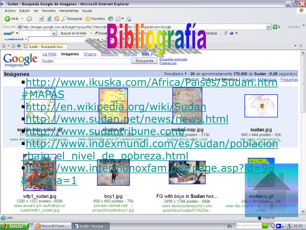Open the sudan.net news link
This screenshot has width=306, height=230.
click(127, 119)
